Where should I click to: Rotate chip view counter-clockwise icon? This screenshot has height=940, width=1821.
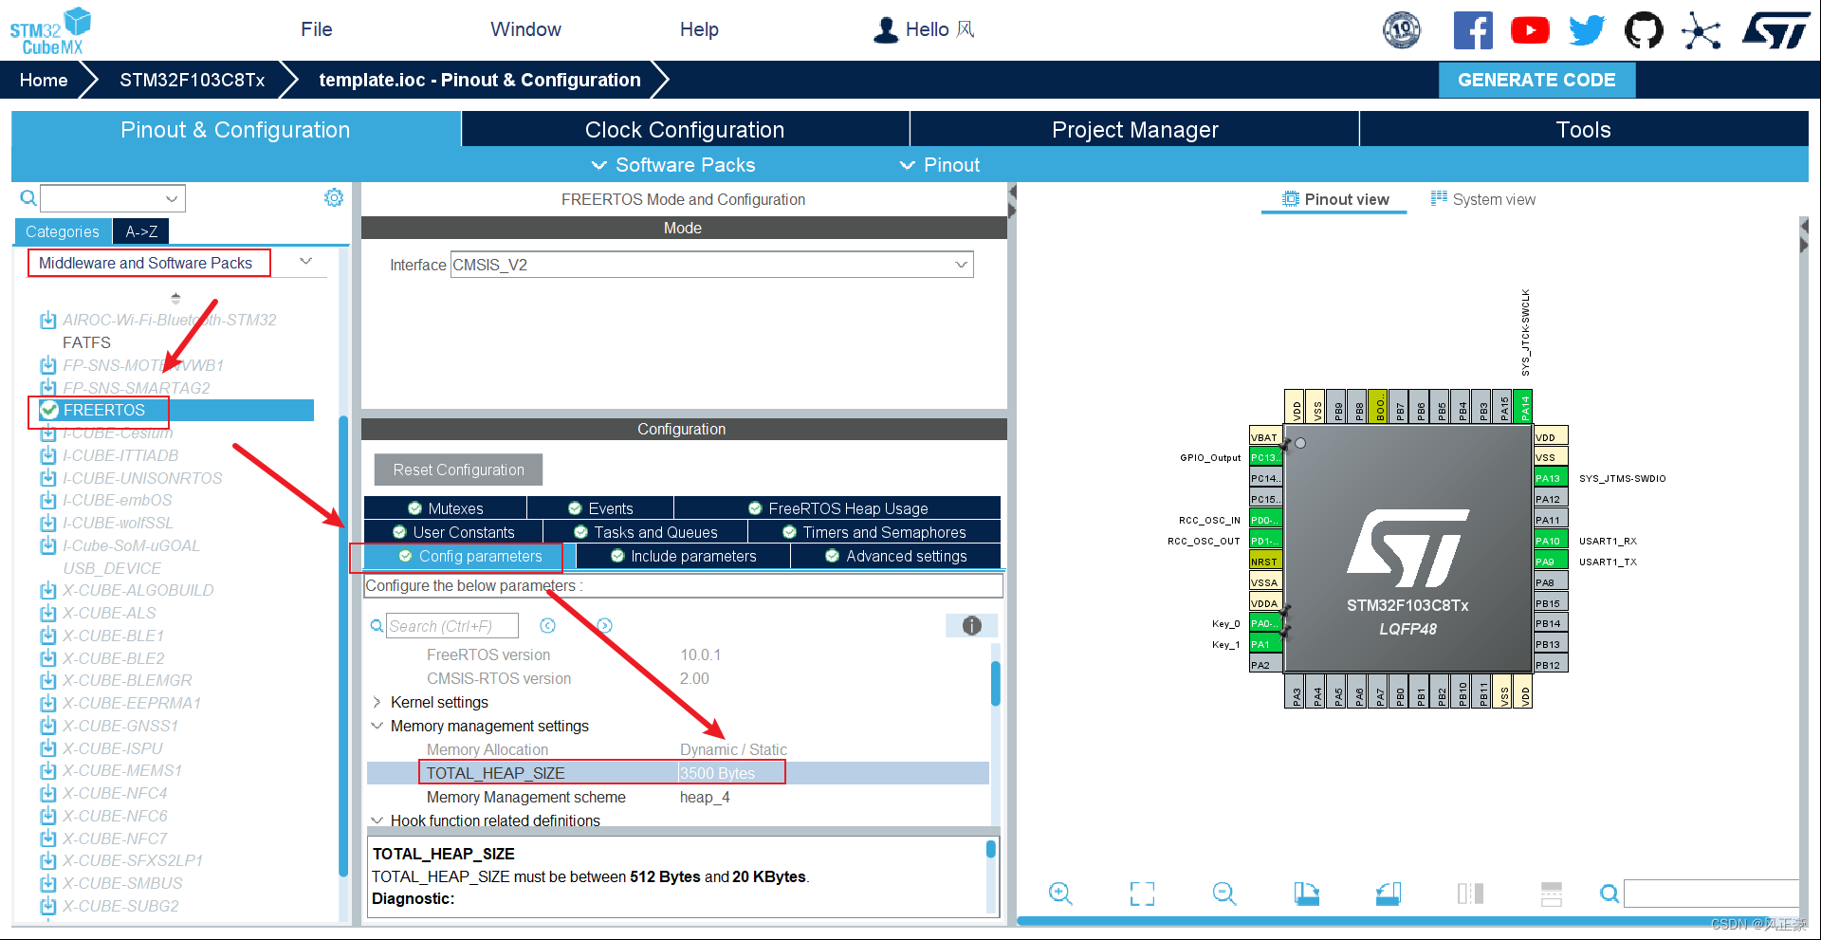pos(1389,894)
